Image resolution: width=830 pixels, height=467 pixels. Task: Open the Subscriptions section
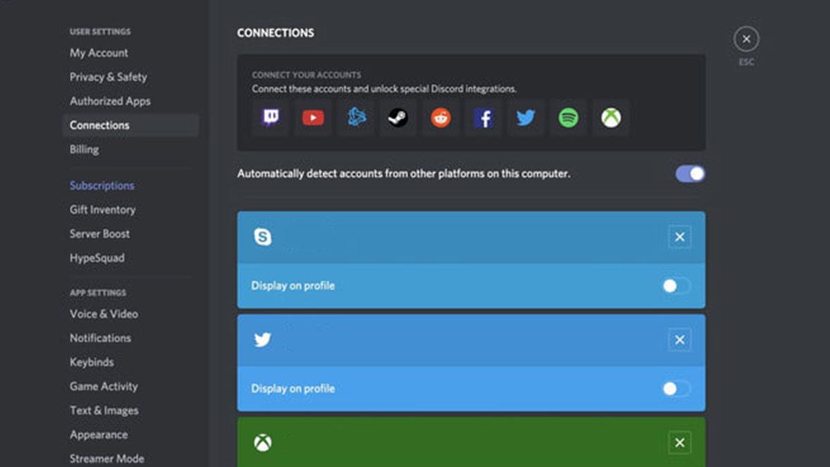coord(102,185)
